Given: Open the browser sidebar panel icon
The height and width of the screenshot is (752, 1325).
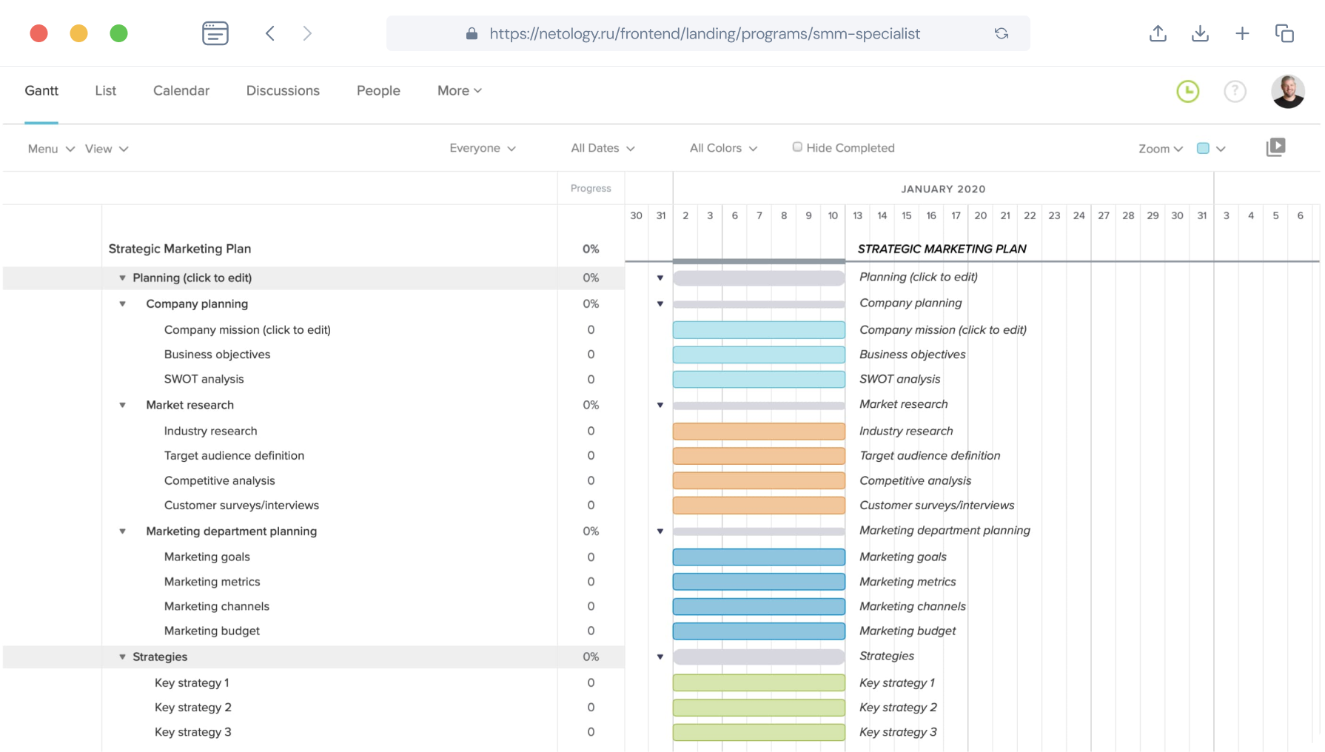Looking at the screenshot, I should click(x=215, y=33).
